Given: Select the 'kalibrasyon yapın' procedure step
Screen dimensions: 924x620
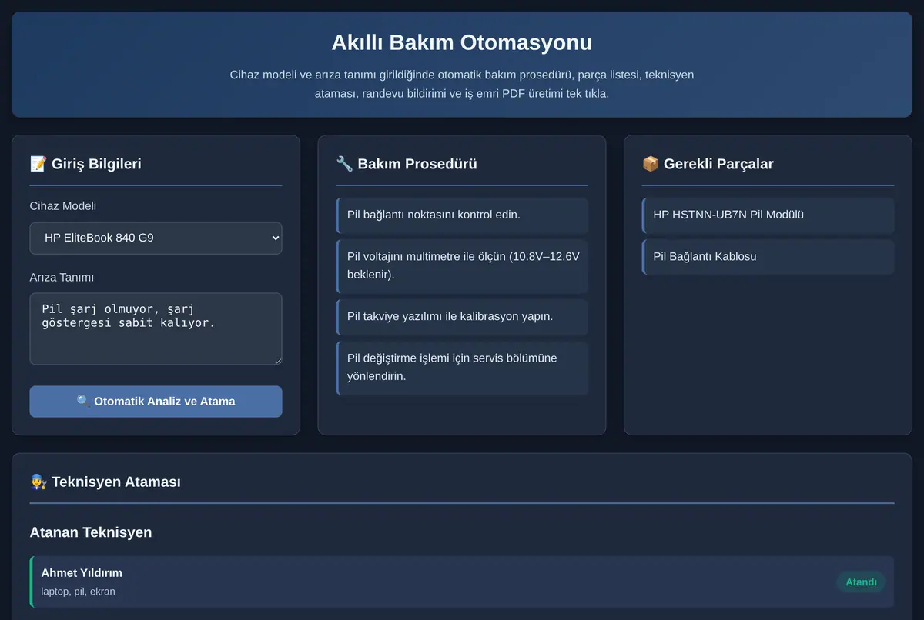Looking at the screenshot, I should click(462, 316).
